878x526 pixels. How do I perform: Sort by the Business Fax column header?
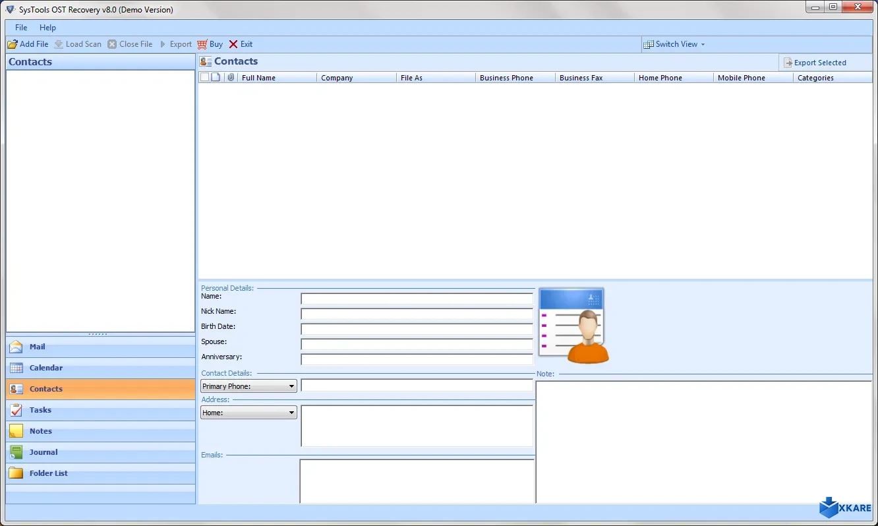pyautogui.click(x=595, y=78)
